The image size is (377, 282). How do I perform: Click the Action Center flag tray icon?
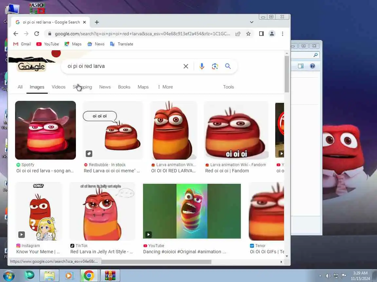[344, 276]
